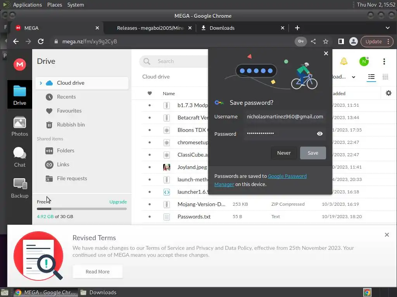Image resolution: width=397 pixels, height=297 pixels.
Task: Click the share page icon
Action: pyautogui.click(x=313, y=41)
